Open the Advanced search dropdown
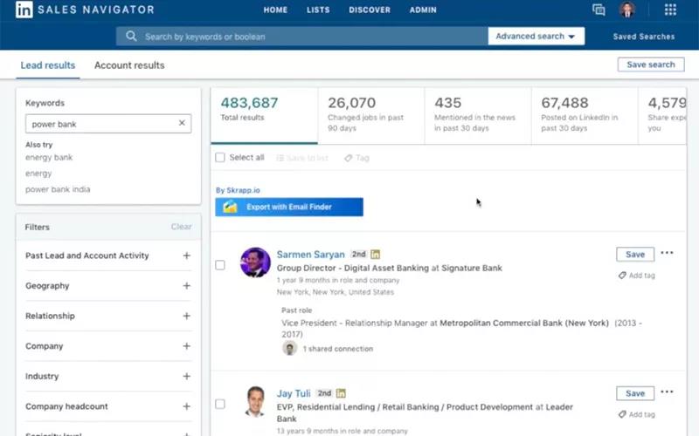Screen dimensions: 699x436 536,37
